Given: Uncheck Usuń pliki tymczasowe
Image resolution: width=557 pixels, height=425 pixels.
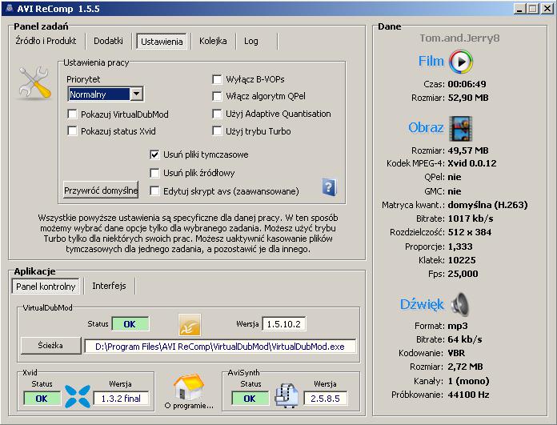Looking at the screenshot, I should pyautogui.click(x=154, y=154).
